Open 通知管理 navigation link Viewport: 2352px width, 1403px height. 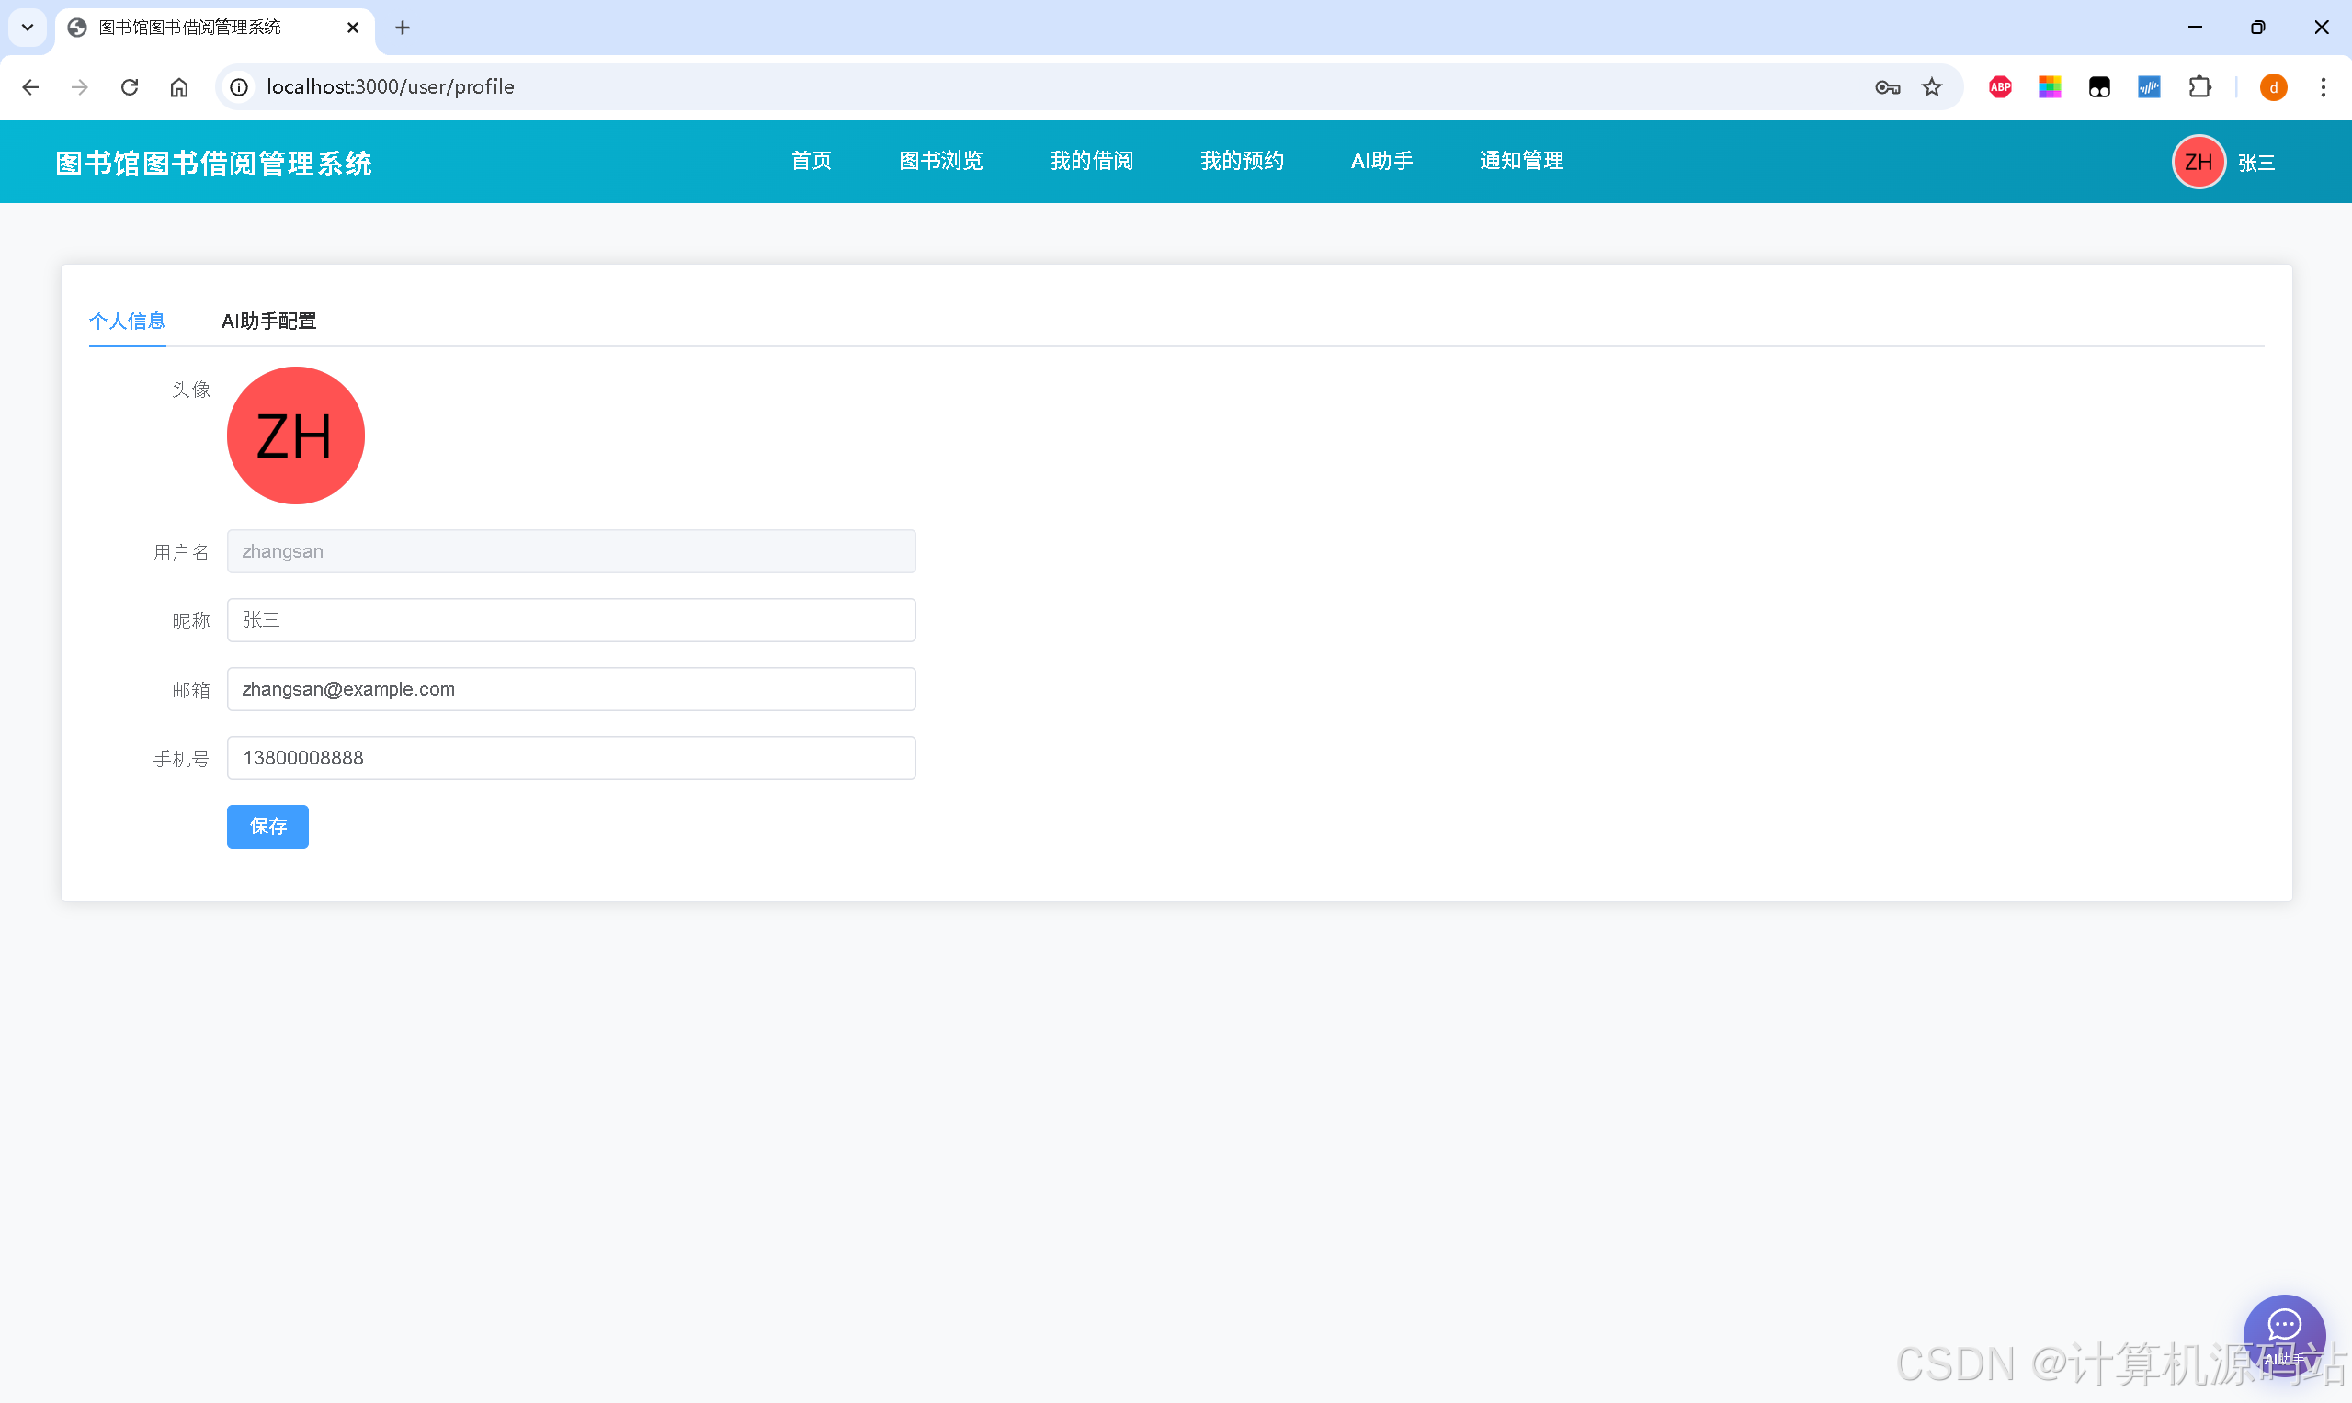[x=1521, y=161]
